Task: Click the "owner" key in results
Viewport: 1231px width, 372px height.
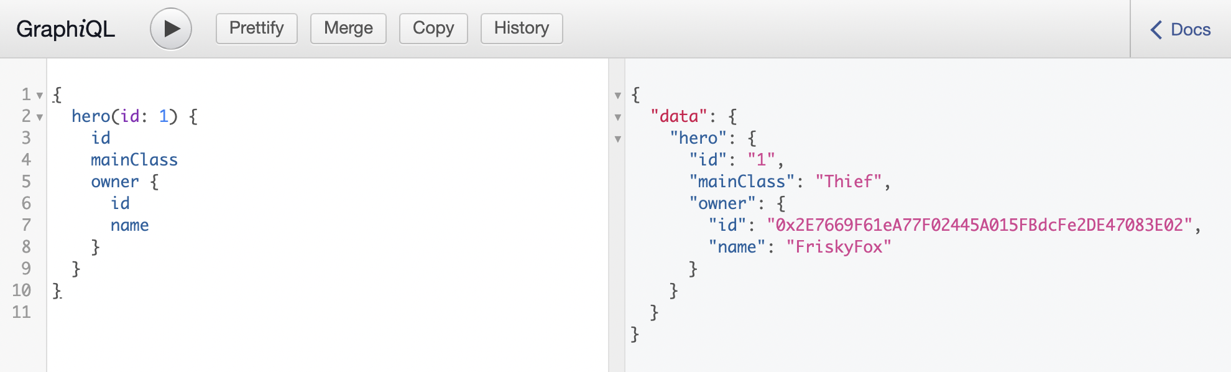Action: (x=722, y=203)
